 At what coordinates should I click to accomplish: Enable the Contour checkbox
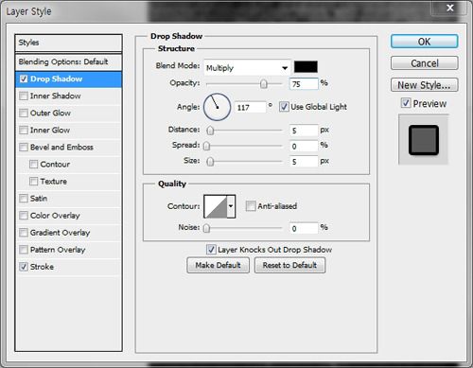33,164
